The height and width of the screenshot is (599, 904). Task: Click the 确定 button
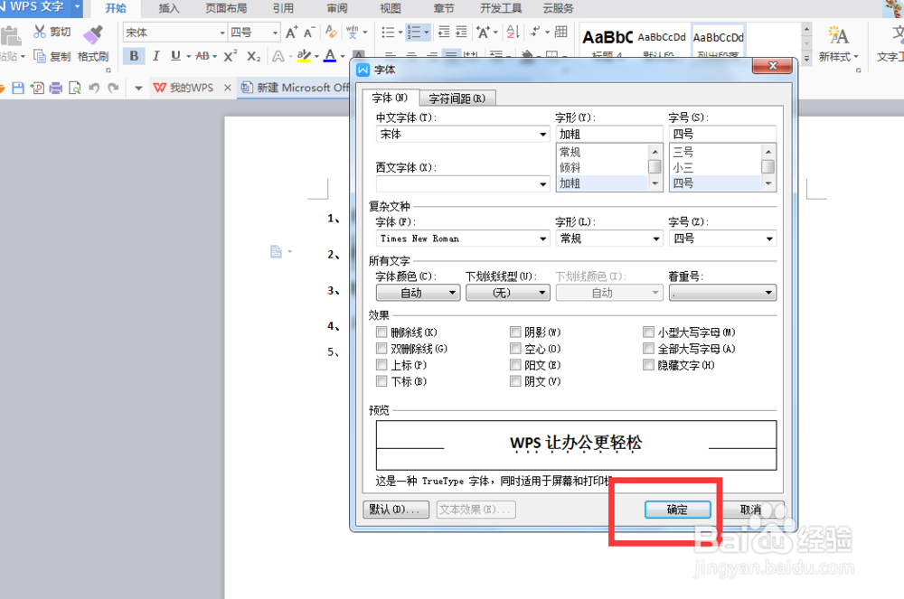click(x=677, y=510)
